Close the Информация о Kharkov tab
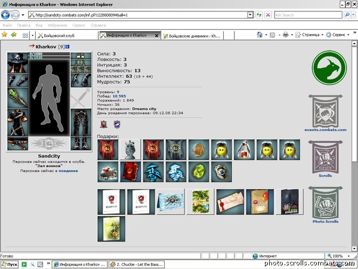This screenshot has height=269, width=358. (156, 36)
